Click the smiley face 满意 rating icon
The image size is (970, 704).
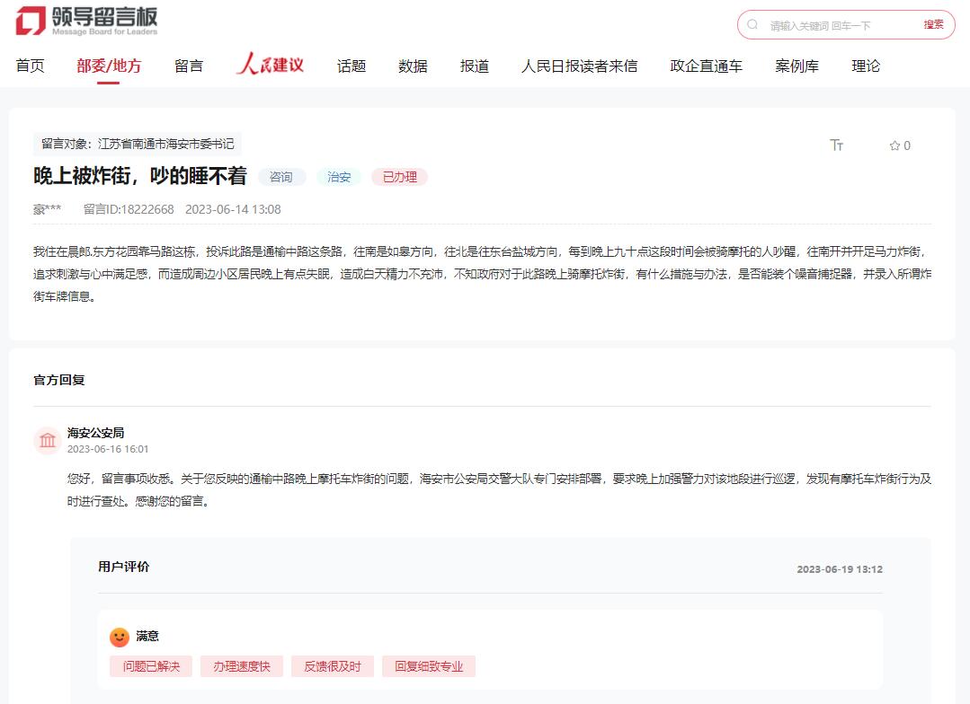coord(120,637)
